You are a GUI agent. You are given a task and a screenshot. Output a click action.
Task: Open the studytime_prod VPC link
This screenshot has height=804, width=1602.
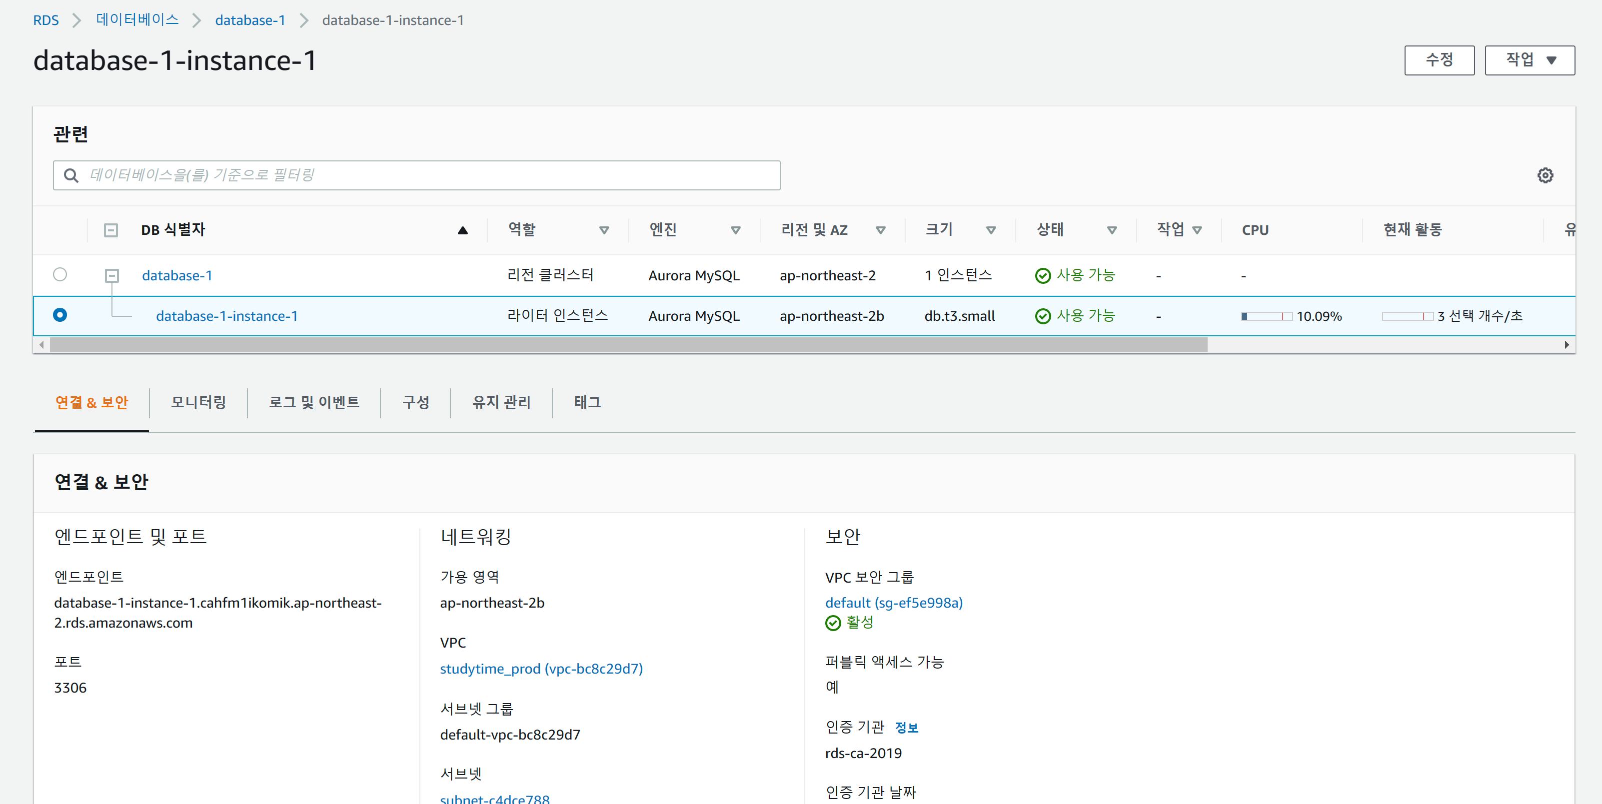(x=541, y=669)
